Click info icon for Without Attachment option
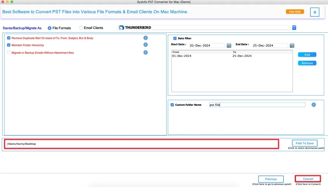Screen dimensions: 328x187 pyautogui.click(x=145, y=53)
